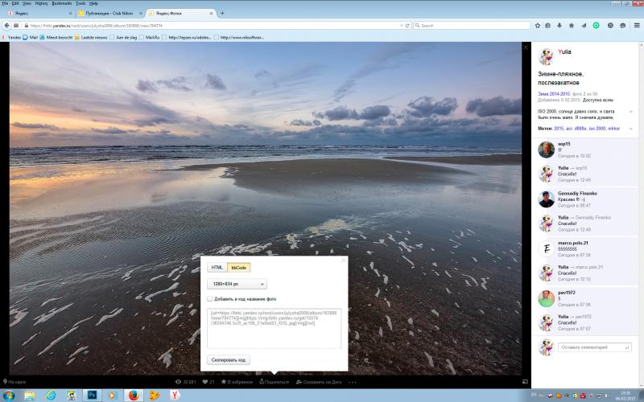Switch to the HTML code tab
Viewport: 644px width, 402px height.
pyautogui.click(x=217, y=268)
